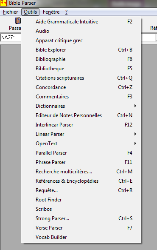Click the Passage book toolbar icon
Screen dimensions: 157x250
coord(18,21)
